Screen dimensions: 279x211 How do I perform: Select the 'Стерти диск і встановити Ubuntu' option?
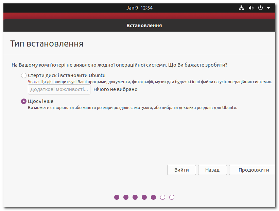coord(23,75)
